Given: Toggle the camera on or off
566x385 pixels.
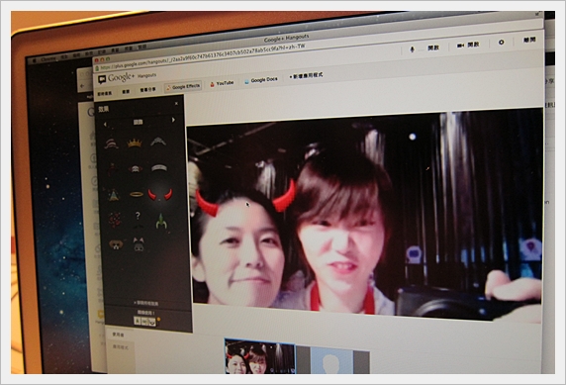Looking at the screenshot, I should [x=468, y=46].
